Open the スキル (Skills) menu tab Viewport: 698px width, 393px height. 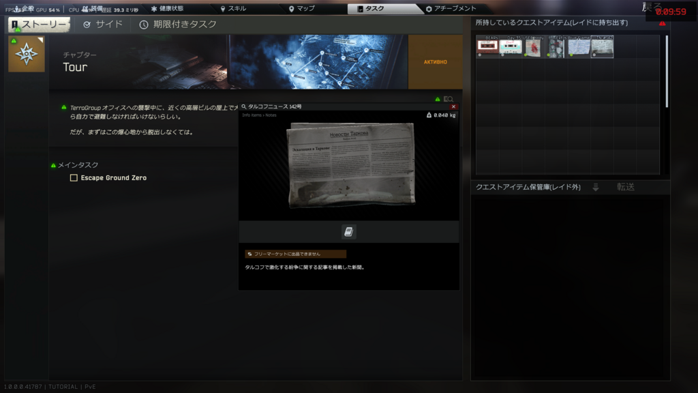[233, 9]
